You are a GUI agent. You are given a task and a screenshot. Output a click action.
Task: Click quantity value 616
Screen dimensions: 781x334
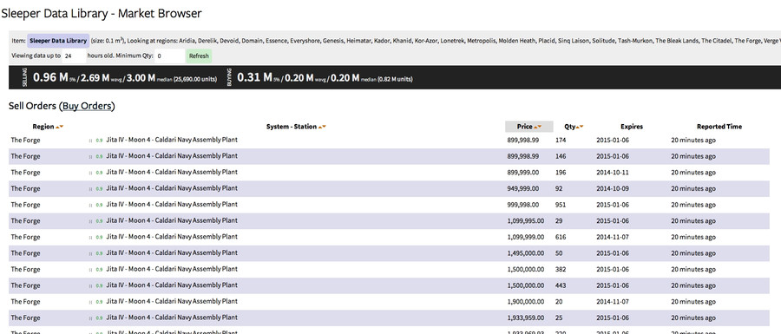point(561,237)
